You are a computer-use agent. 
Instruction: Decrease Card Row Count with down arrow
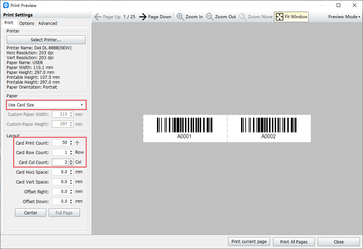pyautogui.click(x=71, y=154)
